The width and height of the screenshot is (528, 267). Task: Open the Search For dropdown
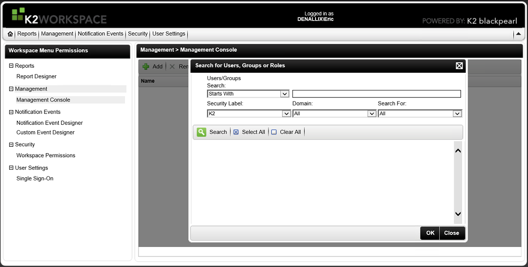coord(457,113)
